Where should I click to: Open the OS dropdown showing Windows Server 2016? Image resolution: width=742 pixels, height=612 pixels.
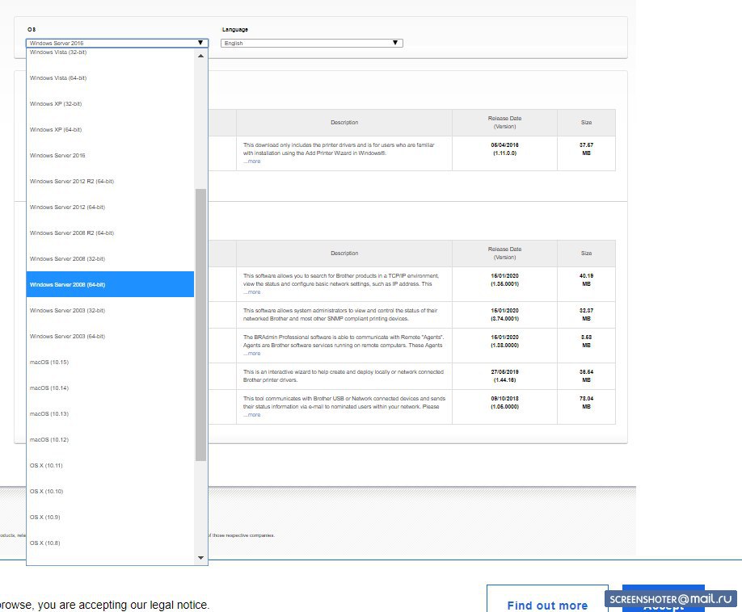117,43
